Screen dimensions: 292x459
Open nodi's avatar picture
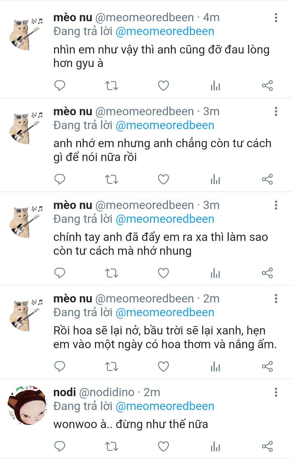27,405
